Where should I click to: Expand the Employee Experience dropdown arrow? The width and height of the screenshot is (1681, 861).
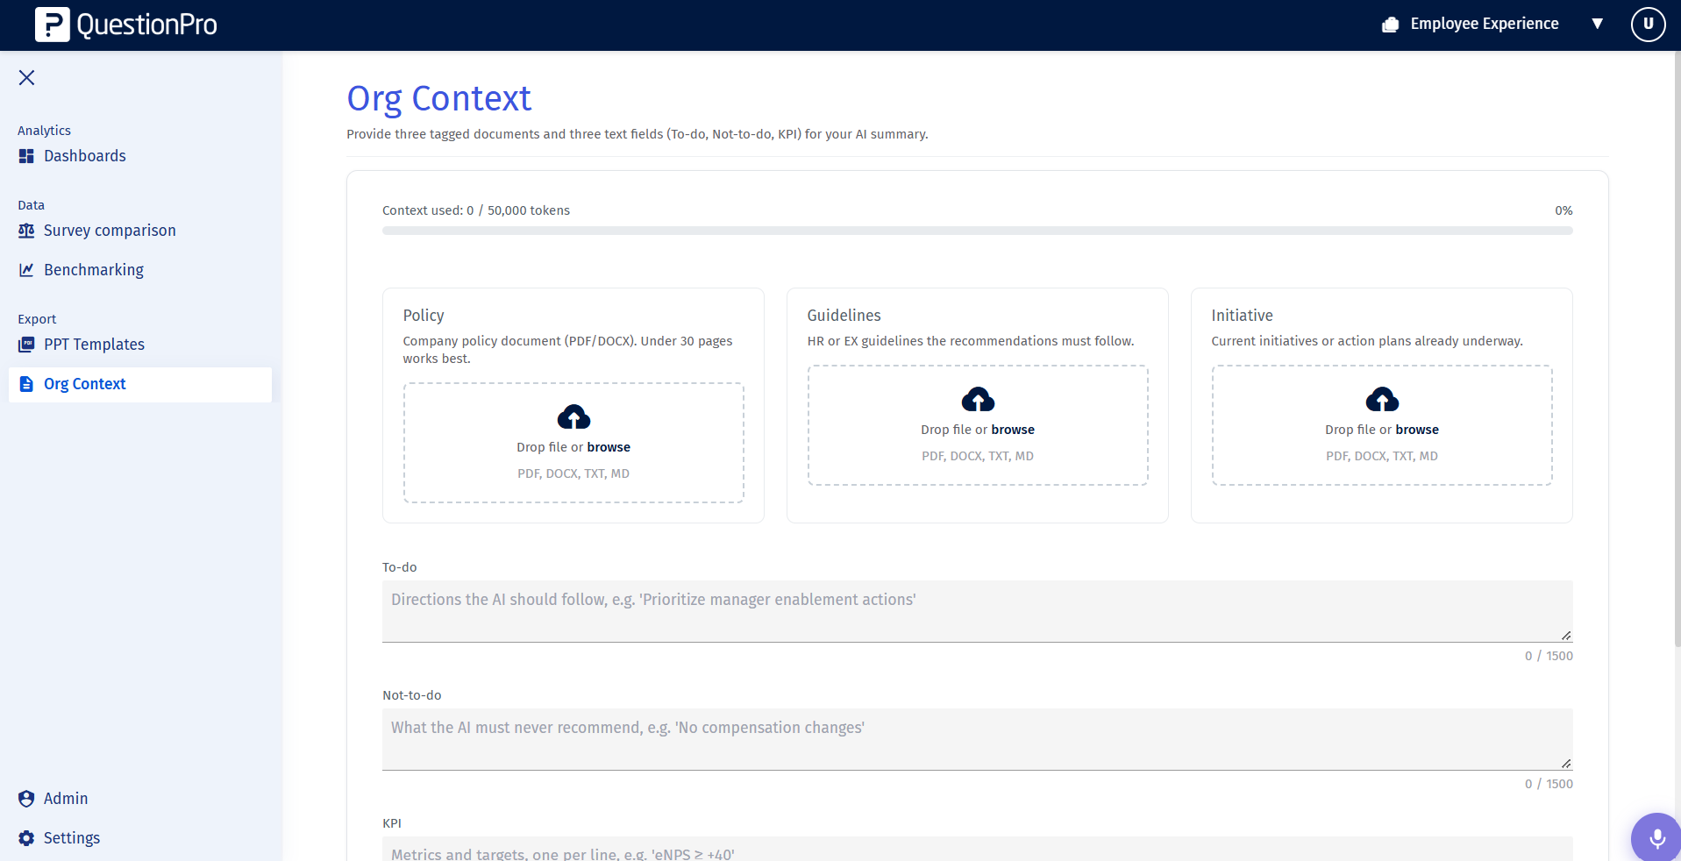[1598, 24]
